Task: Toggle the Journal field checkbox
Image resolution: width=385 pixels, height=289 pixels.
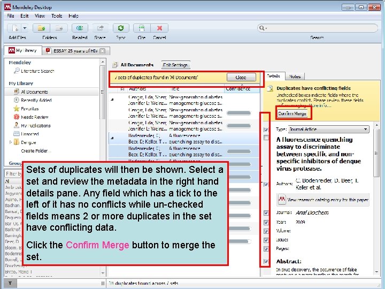Action: (x=266, y=213)
